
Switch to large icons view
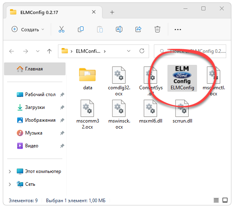225,200
